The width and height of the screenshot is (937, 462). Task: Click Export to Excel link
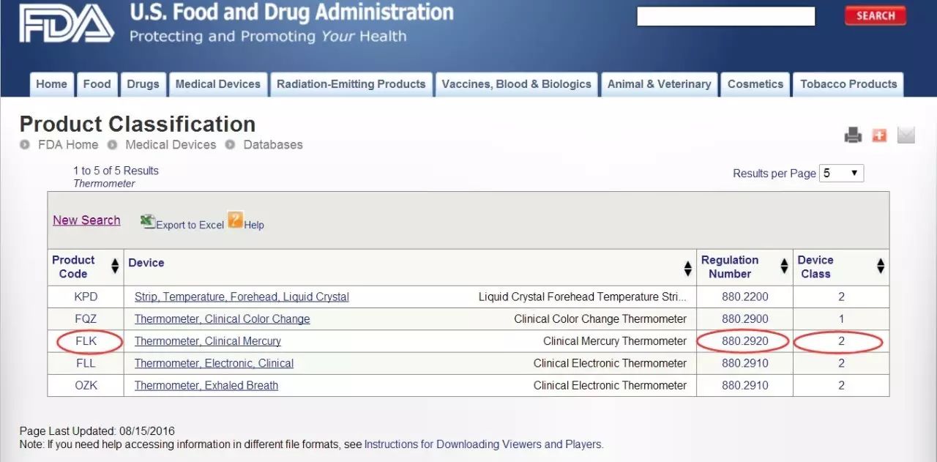(x=190, y=225)
